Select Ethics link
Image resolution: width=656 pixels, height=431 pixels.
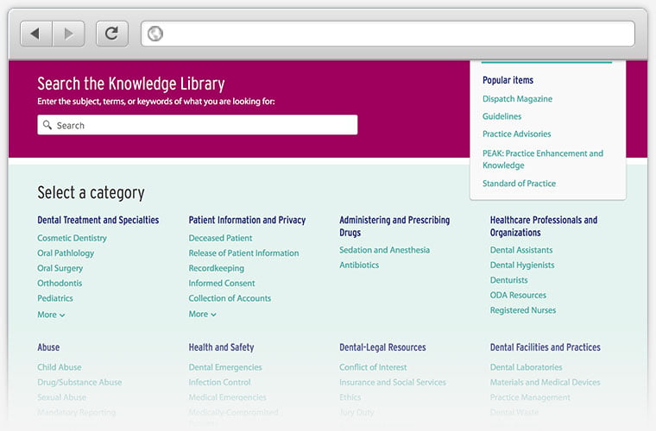(350, 397)
